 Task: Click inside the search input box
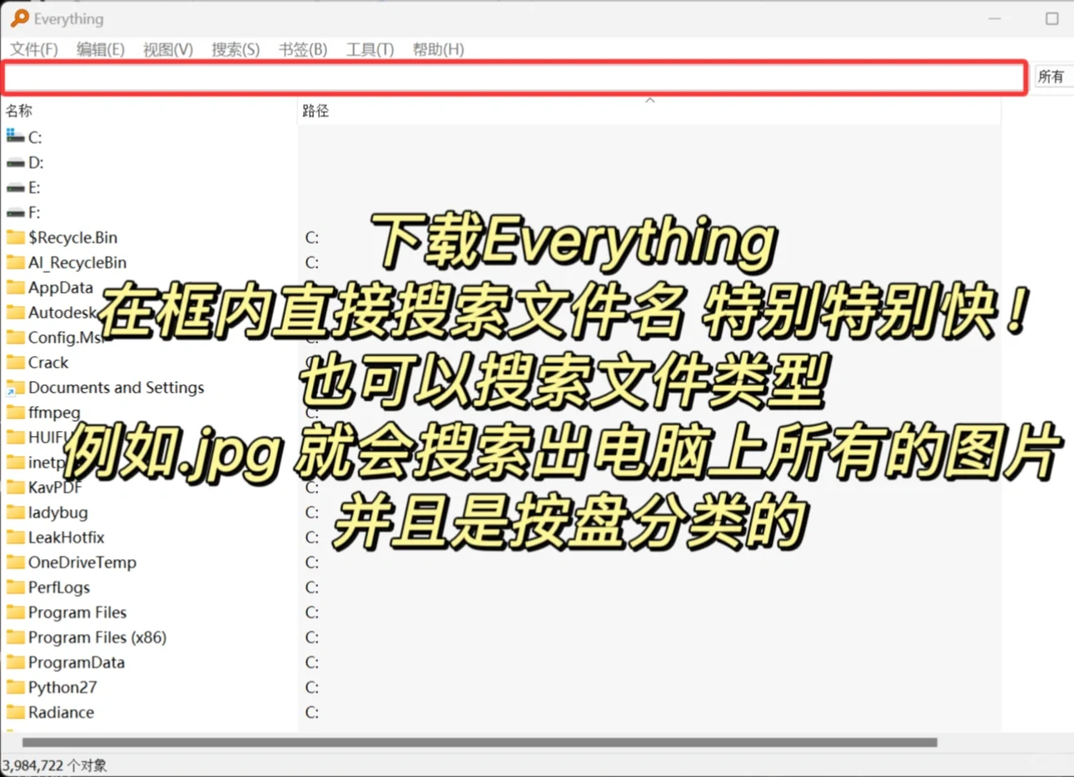click(x=515, y=78)
